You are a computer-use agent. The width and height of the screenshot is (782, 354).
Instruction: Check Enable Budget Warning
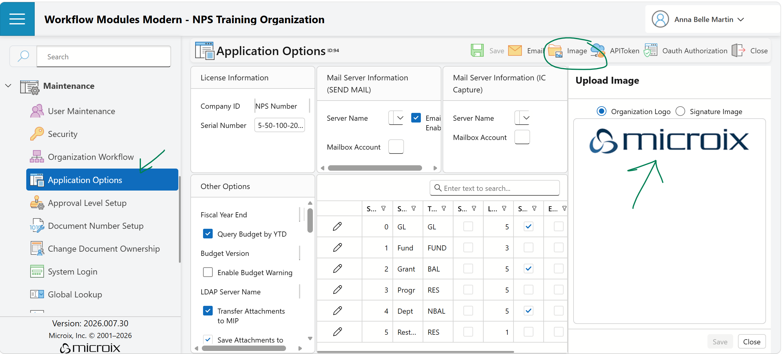[x=208, y=272]
